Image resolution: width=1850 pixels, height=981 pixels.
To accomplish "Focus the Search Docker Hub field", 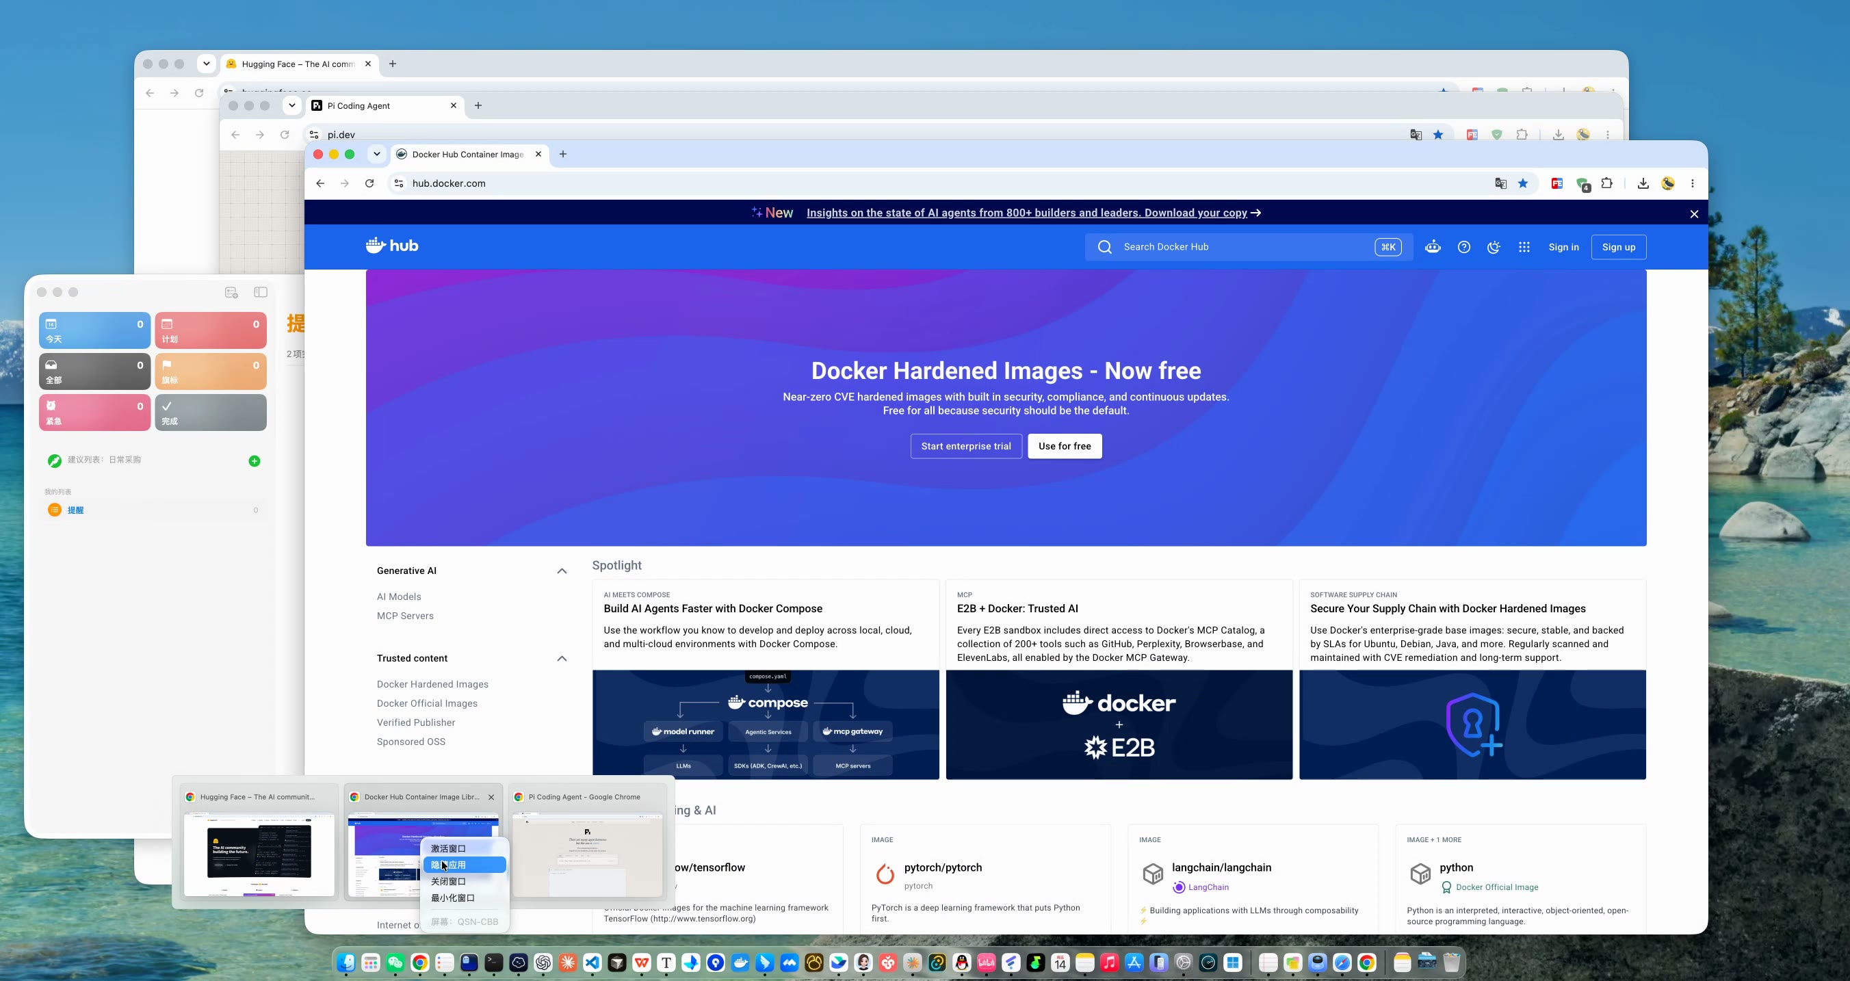I will pos(1248,247).
